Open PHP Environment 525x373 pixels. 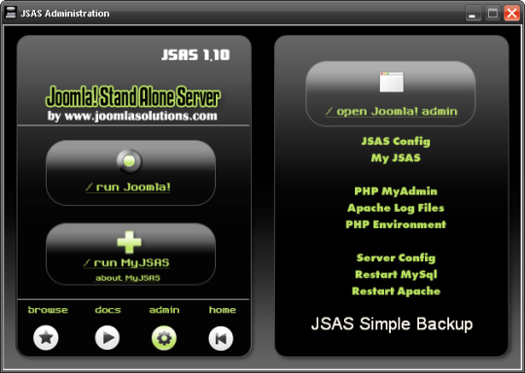tap(396, 224)
